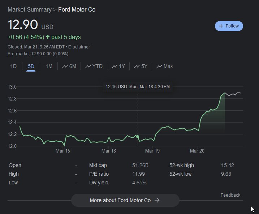Click the trend icon beside 5Y
Image resolution: width=259 pixels, height=214 pixels.
pyautogui.click(x=137, y=67)
